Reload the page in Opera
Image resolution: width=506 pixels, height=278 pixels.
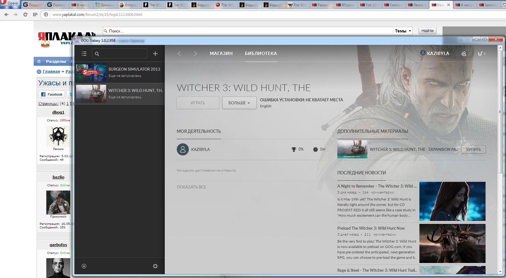pos(25,14)
